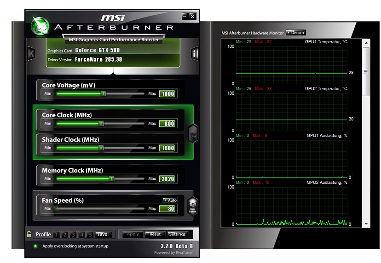Click the Fan Speed (%) label
381x263 pixels.
pos(63,200)
